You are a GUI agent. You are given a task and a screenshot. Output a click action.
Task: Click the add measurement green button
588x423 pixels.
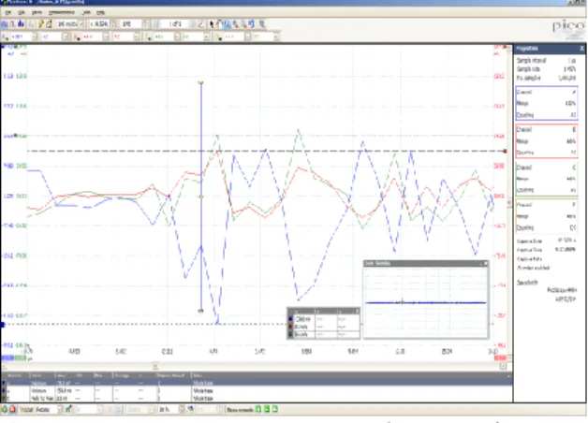click(x=258, y=409)
